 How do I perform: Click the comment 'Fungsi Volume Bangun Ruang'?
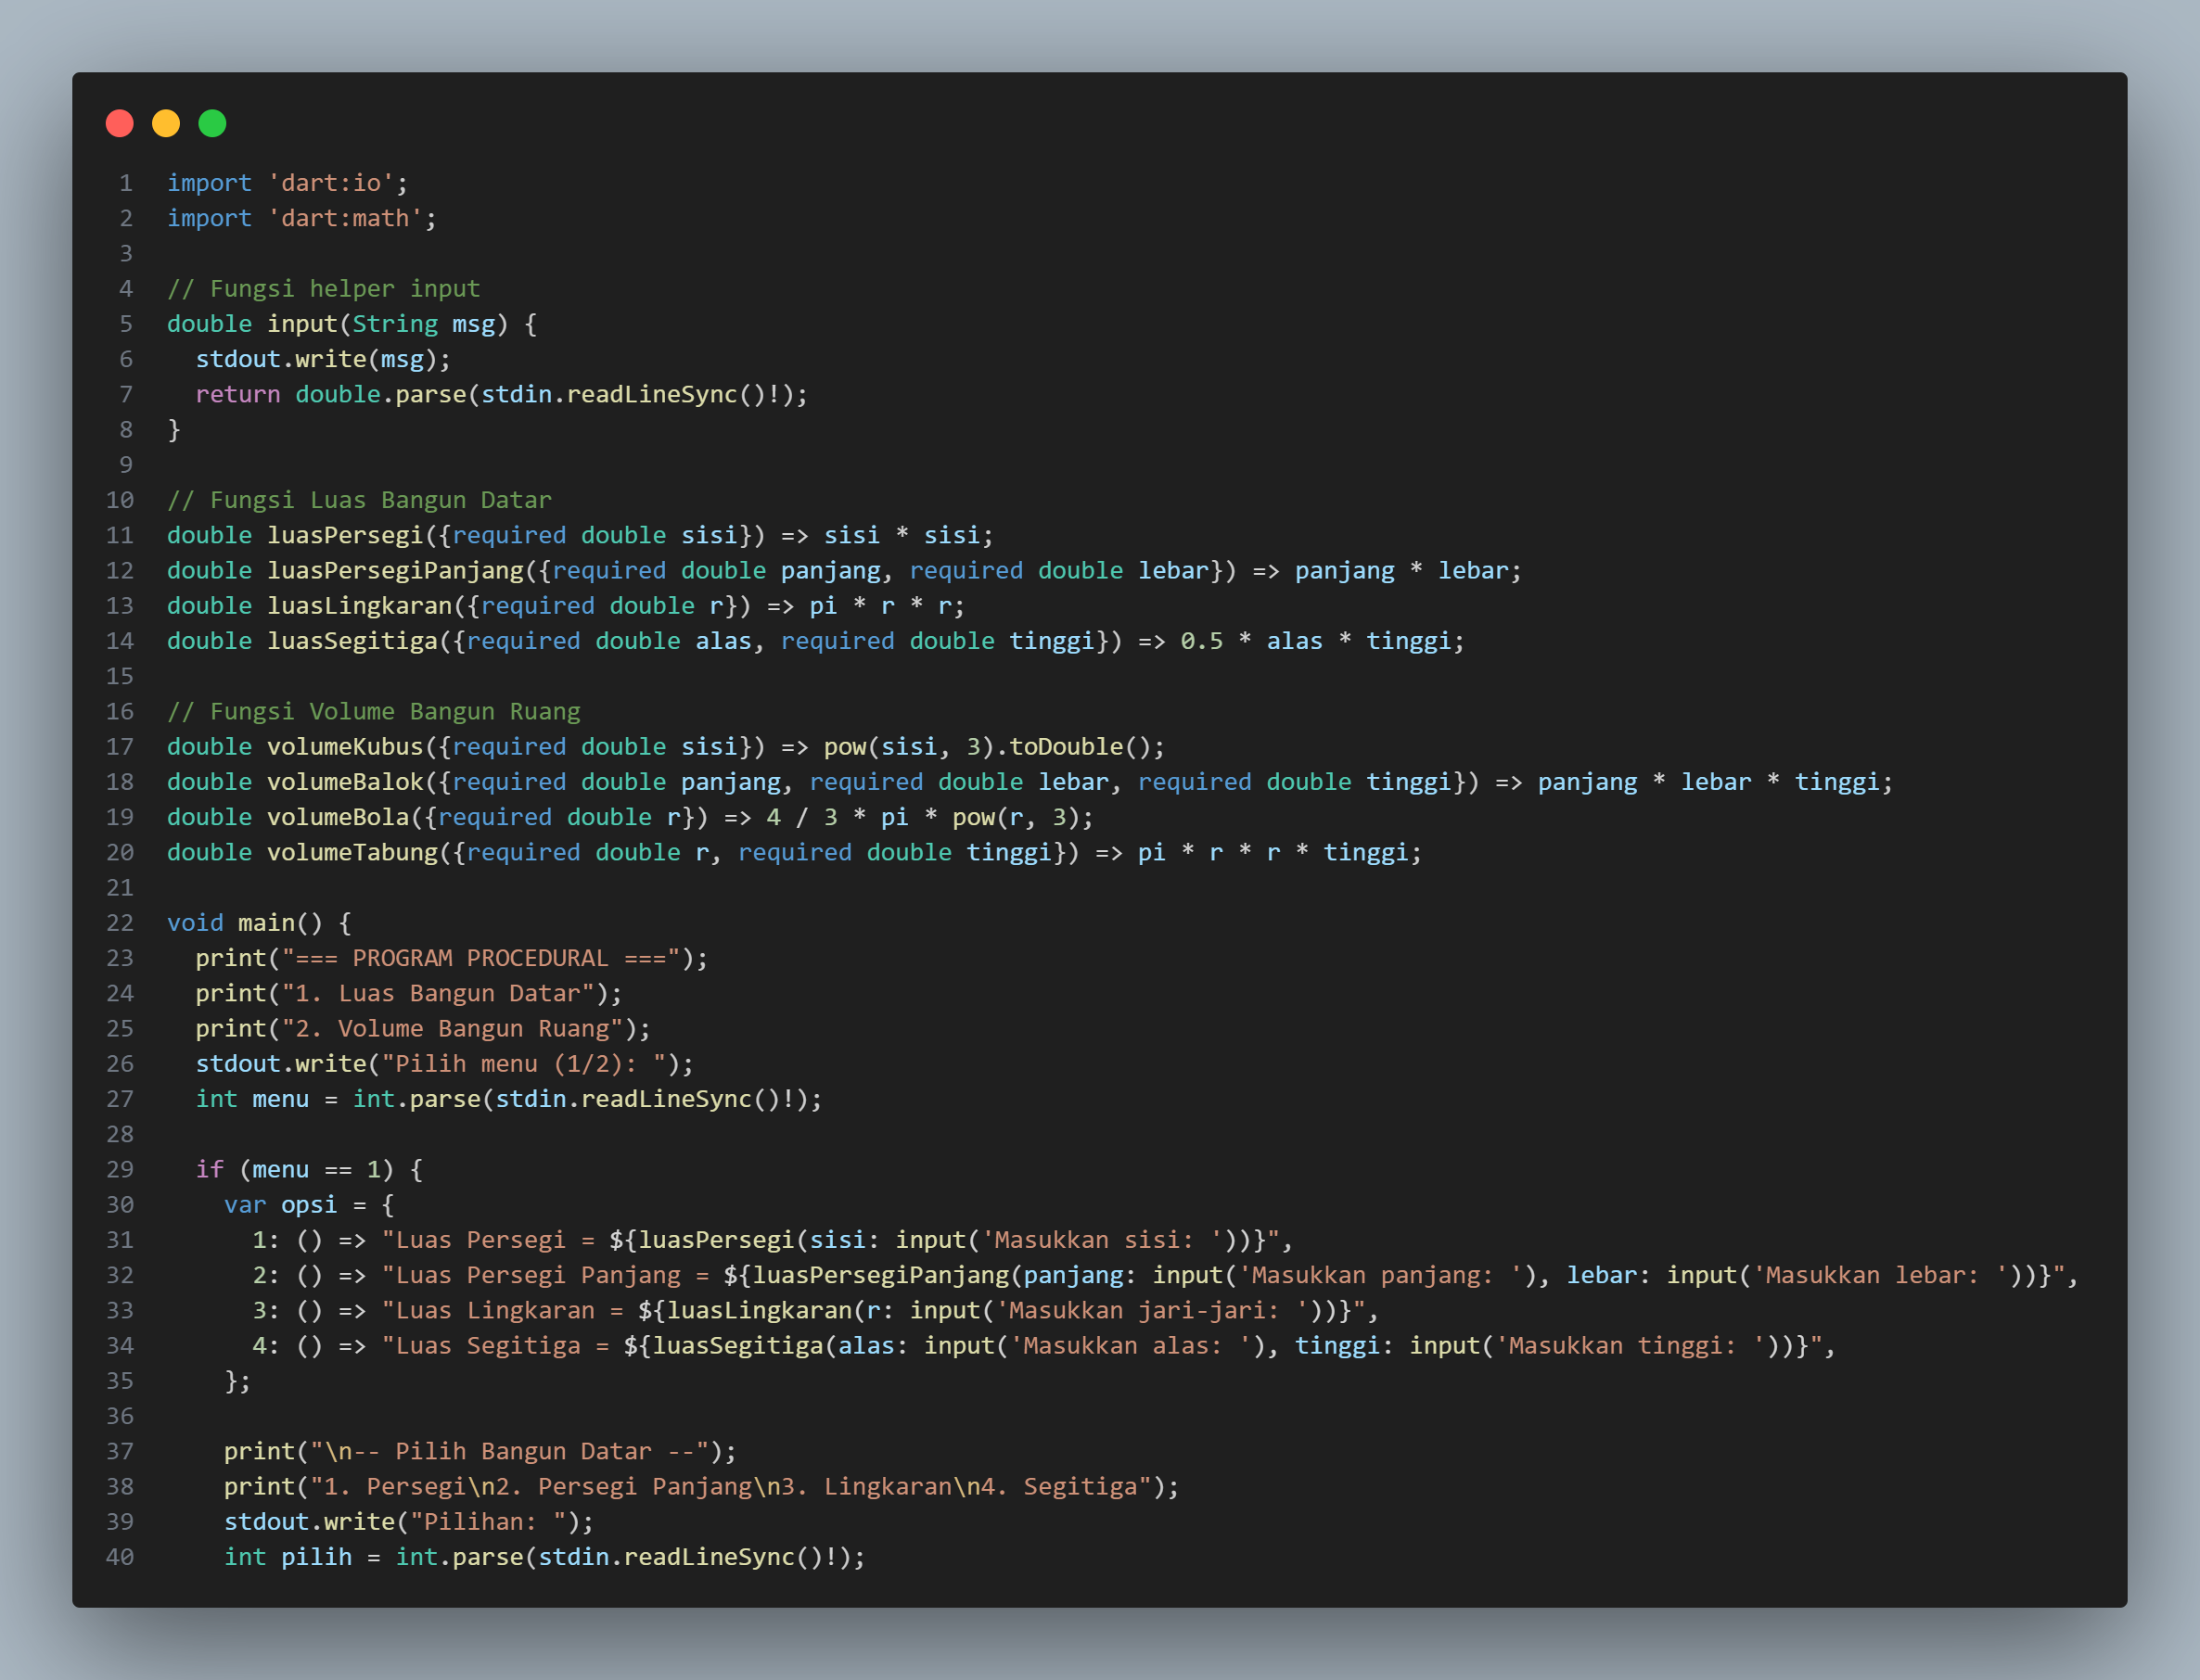pyautogui.click(x=376, y=711)
